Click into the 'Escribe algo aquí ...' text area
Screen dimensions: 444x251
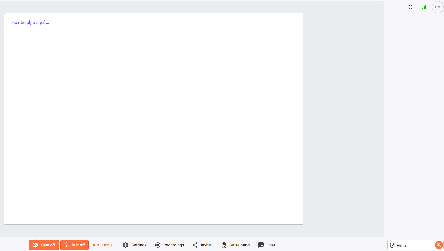[154, 119]
